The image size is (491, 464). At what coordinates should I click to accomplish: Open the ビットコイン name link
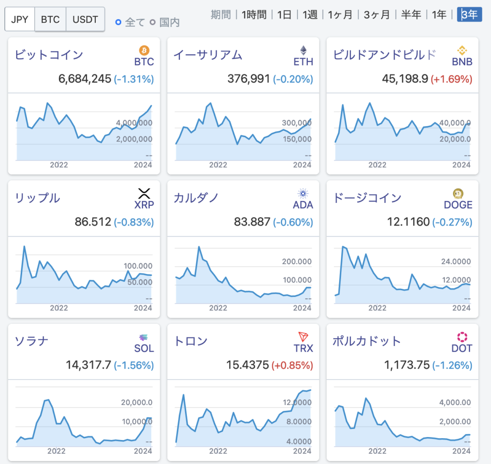(49, 55)
